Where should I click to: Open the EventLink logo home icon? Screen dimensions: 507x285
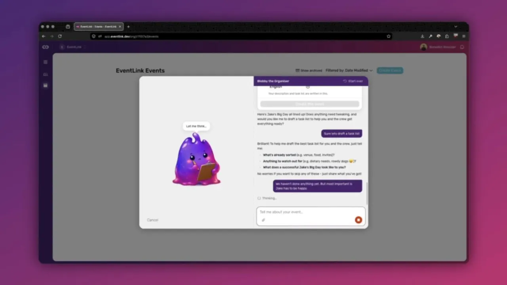(x=46, y=47)
